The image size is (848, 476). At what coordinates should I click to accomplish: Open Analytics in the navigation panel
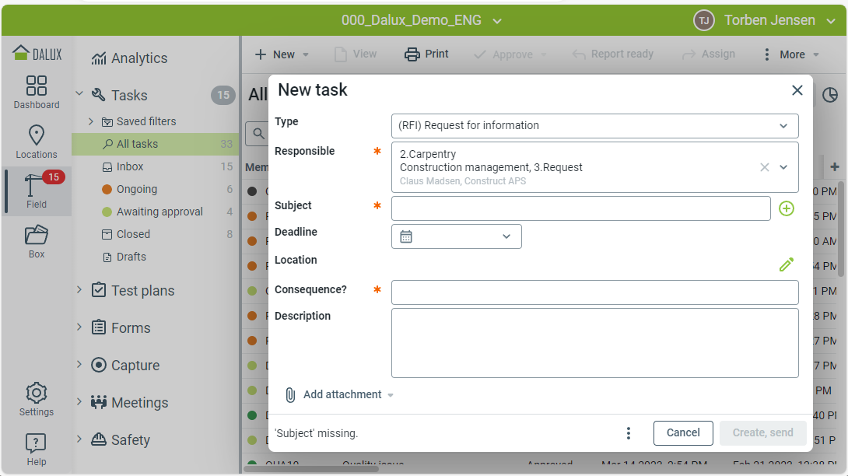[138, 58]
